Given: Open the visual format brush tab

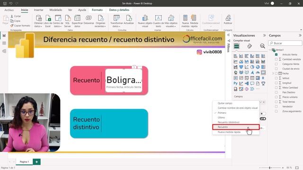Looking at the screenshot, I should pyautogui.click(x=250, y=46).
